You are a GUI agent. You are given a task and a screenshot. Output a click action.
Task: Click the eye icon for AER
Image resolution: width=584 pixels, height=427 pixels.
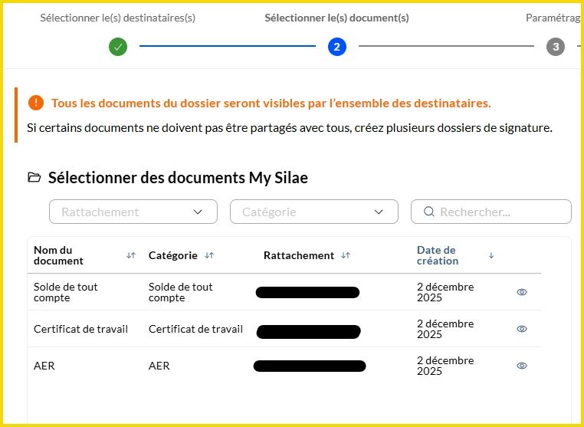[522, 366]
